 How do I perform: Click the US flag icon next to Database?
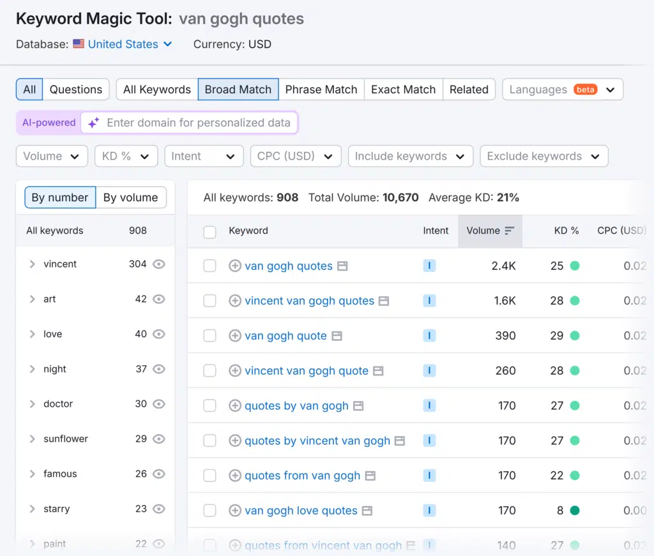(x=77, y=44)
